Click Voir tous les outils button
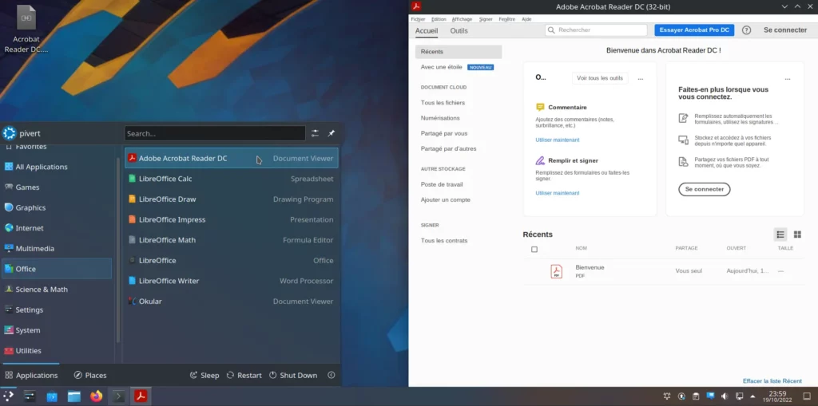The width and height of the screenshot is (818, 406). [x=600, y=78]
